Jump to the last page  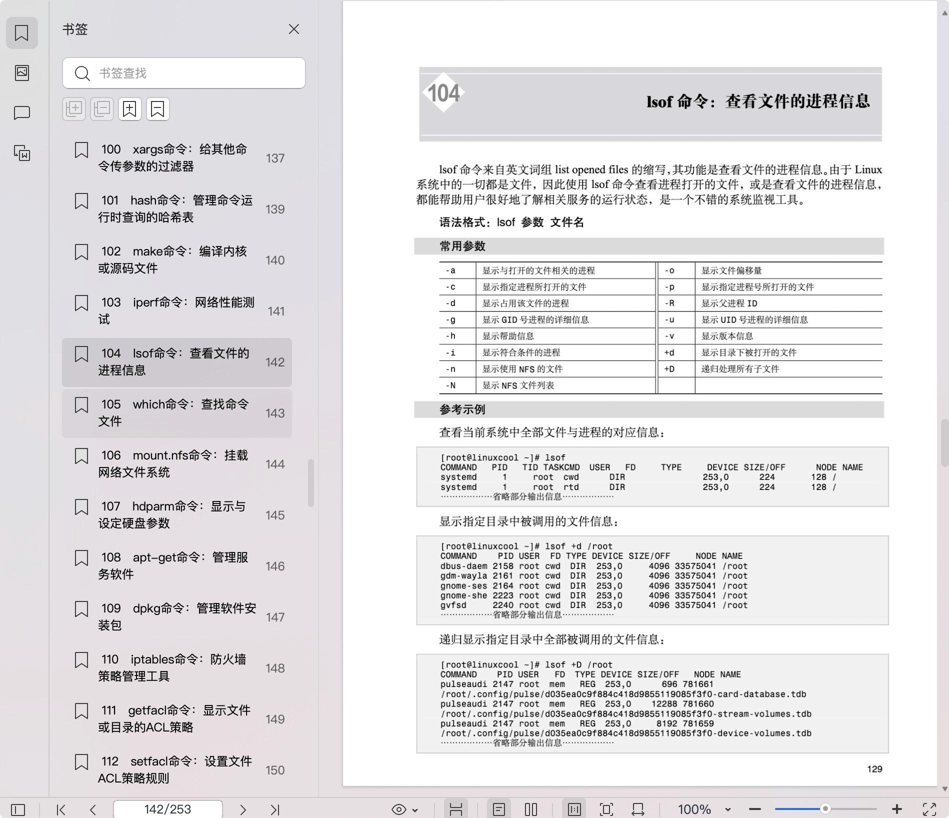click(275, 809)
